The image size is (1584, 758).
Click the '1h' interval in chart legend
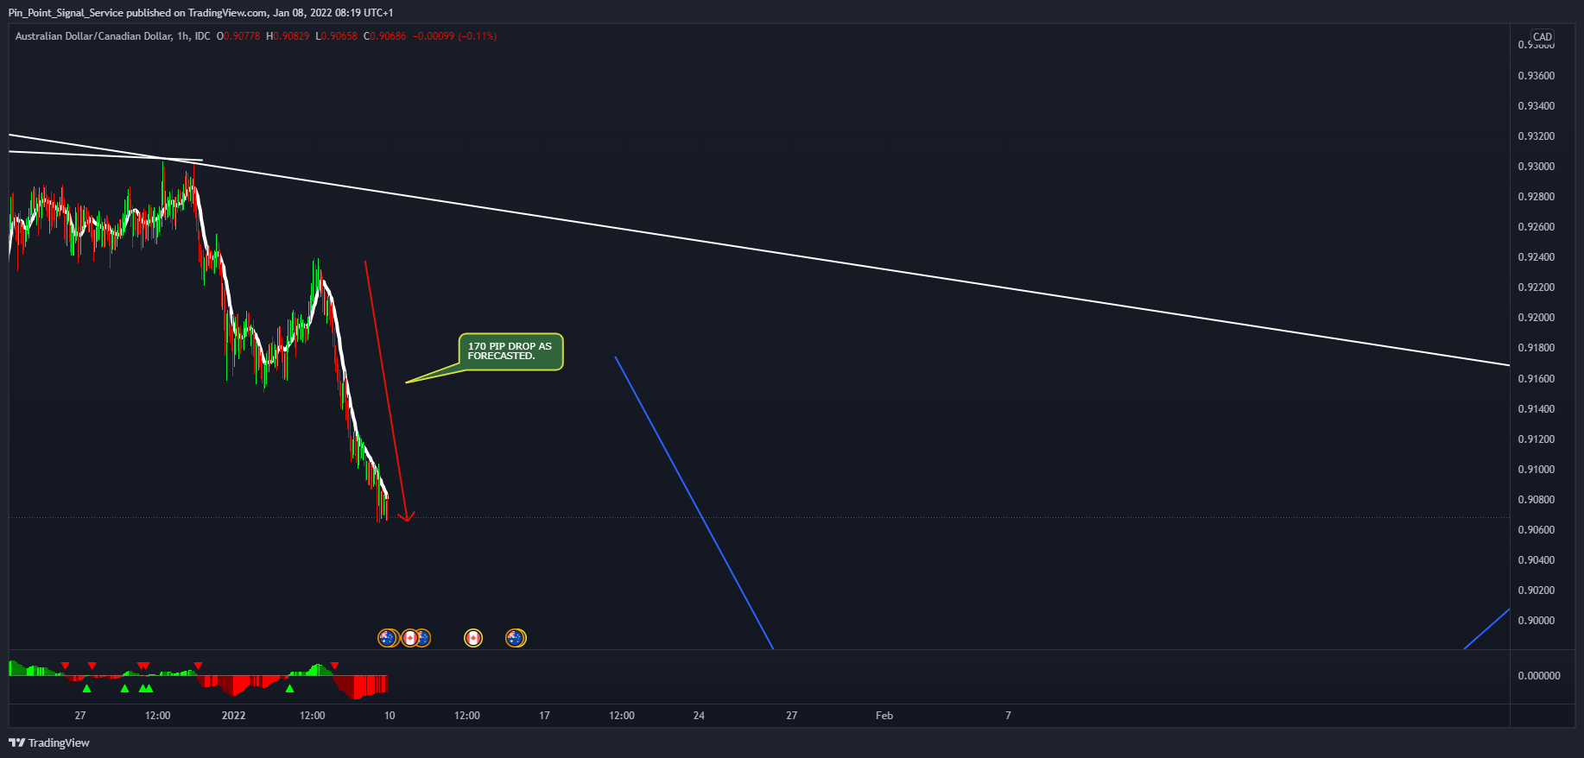pyautogui.click(x=183, y=36)
